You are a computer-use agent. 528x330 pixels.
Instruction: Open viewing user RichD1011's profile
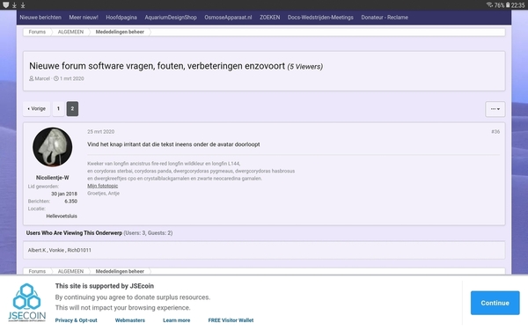[x=79, y=250]
